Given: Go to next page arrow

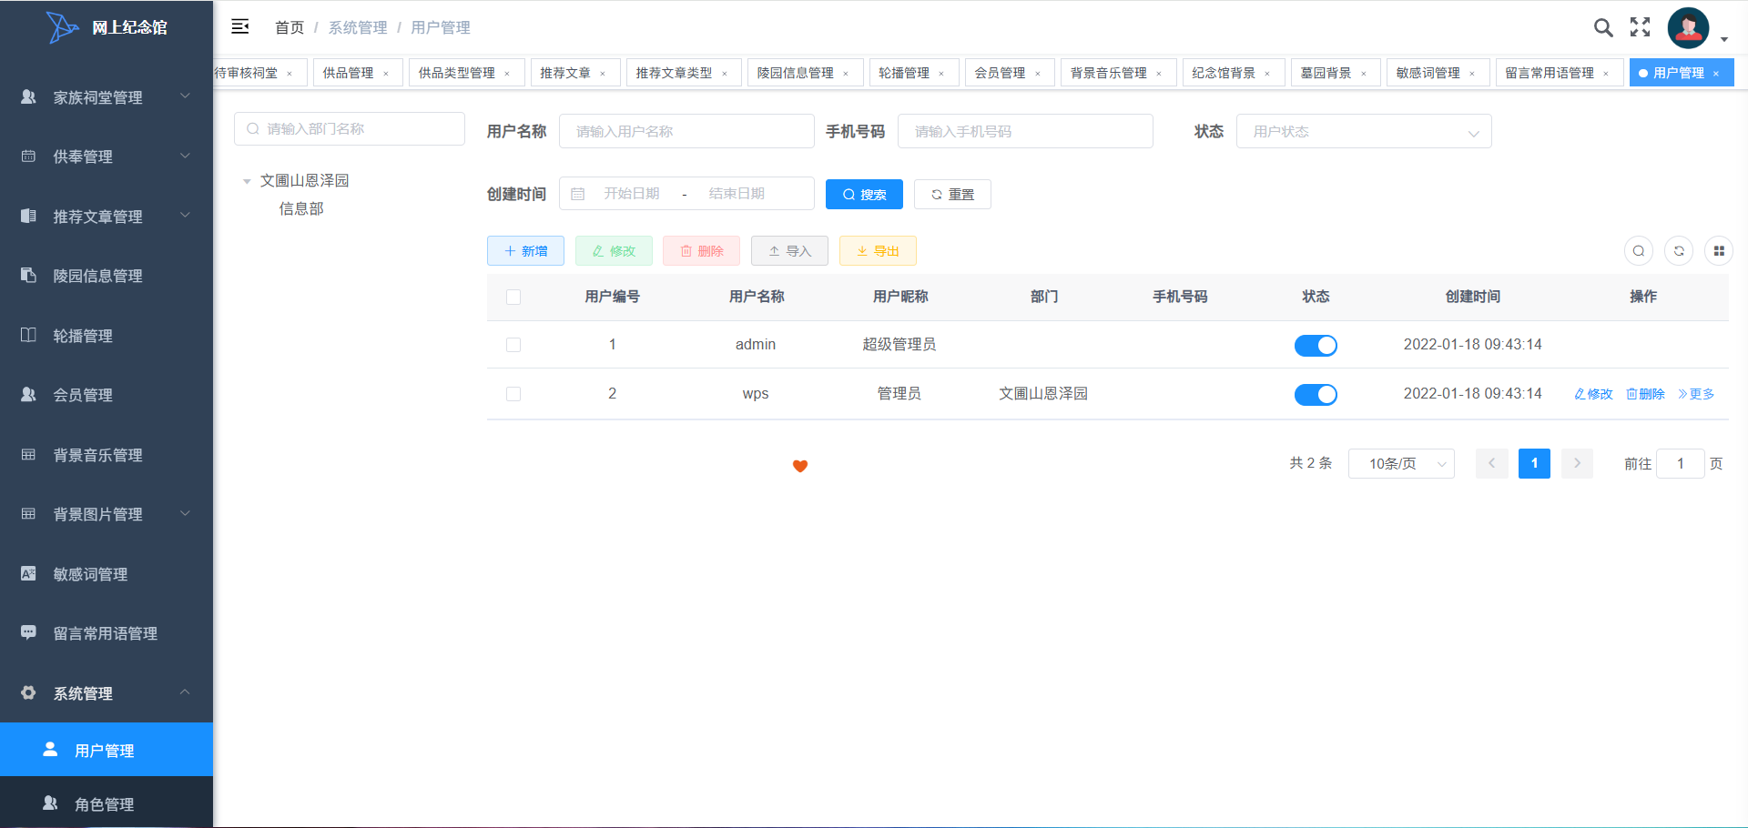Looking at the screenshot, I should coord(1577,463).
